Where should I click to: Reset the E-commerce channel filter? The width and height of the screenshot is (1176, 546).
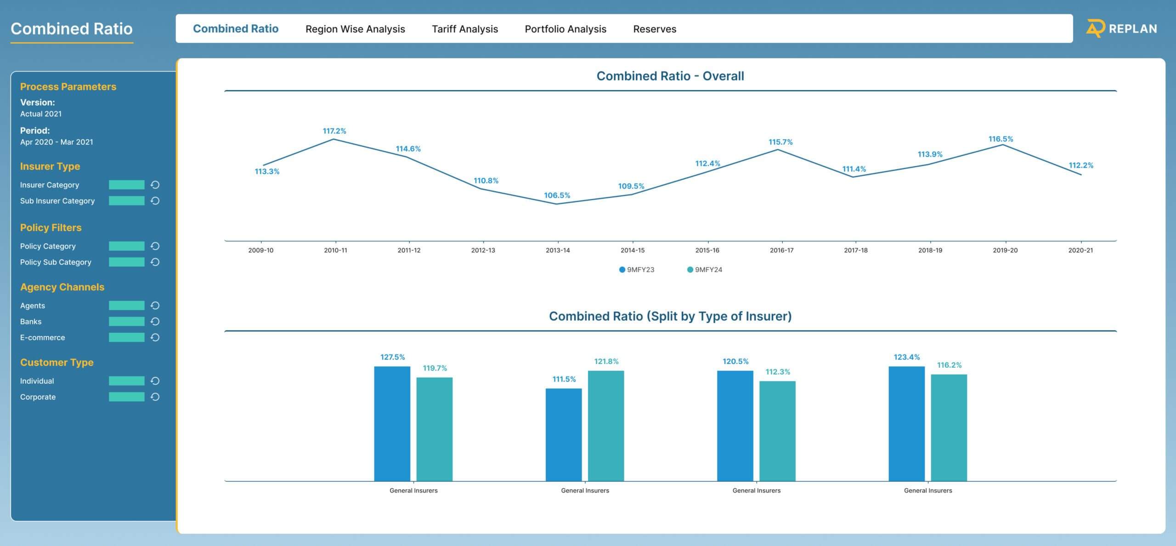tap(155, 337)
